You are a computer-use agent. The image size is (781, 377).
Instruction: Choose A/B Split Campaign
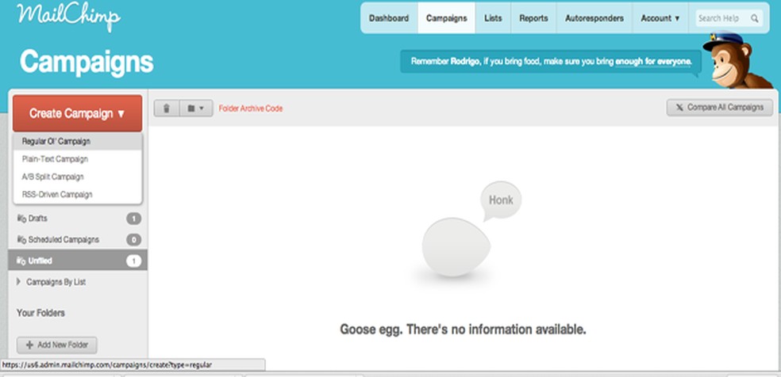[x=77, y=177]
